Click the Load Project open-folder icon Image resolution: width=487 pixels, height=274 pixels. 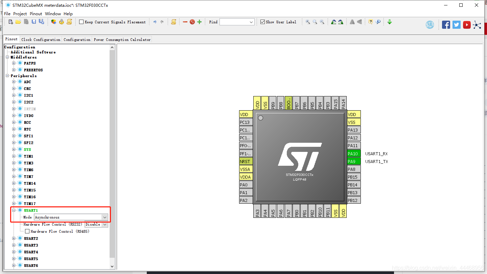click(x=18, y=22)
